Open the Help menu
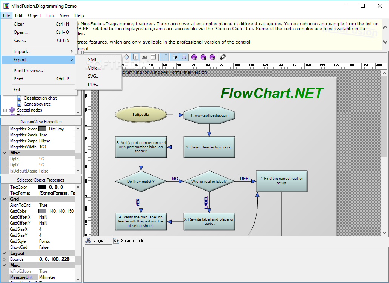 click(79, 15)
